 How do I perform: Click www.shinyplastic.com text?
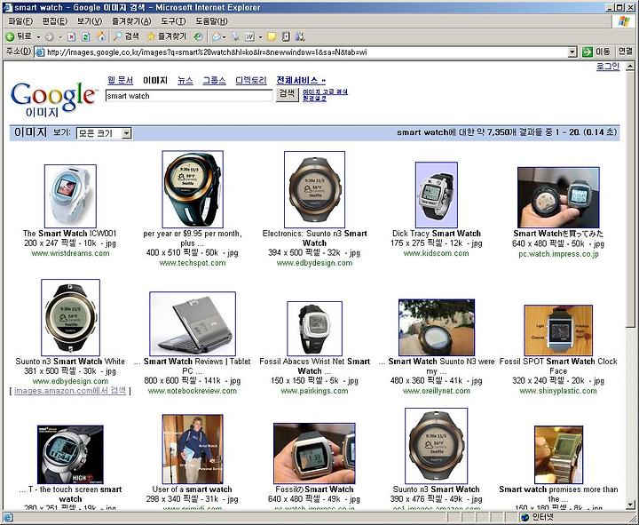pyautogui.click(x=558, y=391)
